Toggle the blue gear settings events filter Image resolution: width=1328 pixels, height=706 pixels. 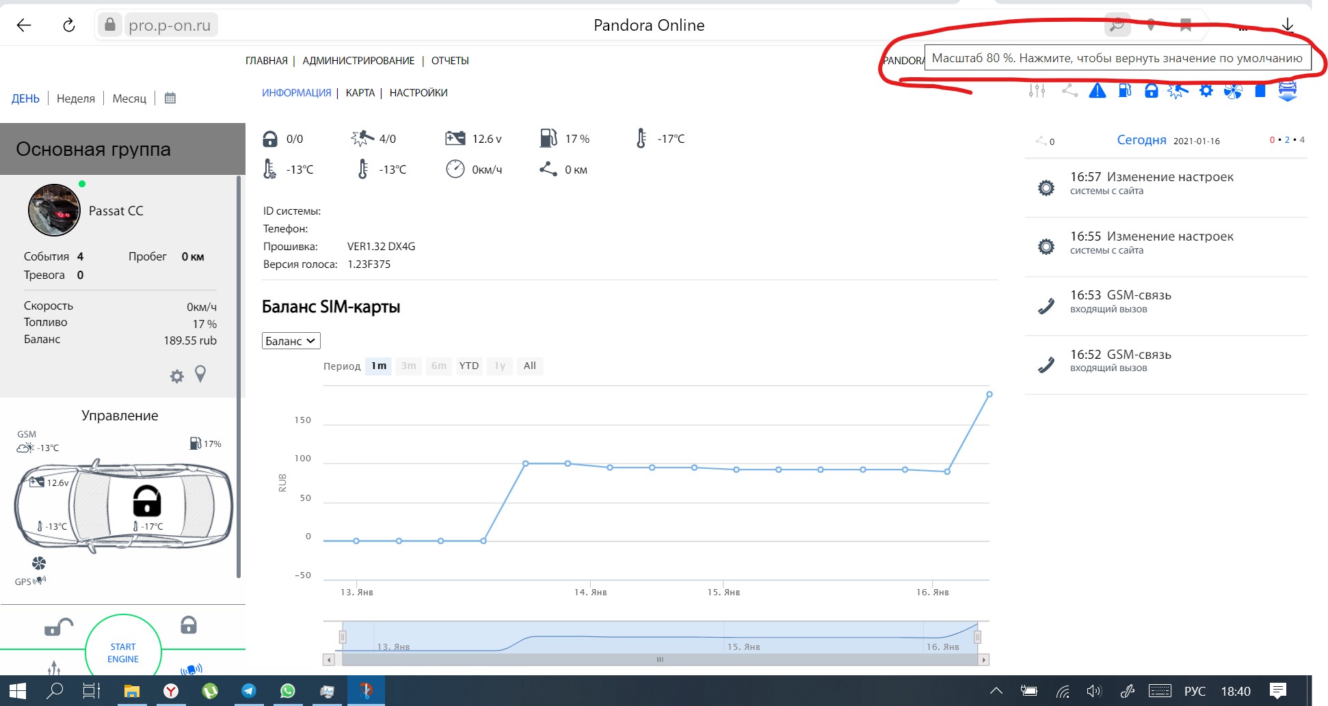click(x=1206, y=91)
